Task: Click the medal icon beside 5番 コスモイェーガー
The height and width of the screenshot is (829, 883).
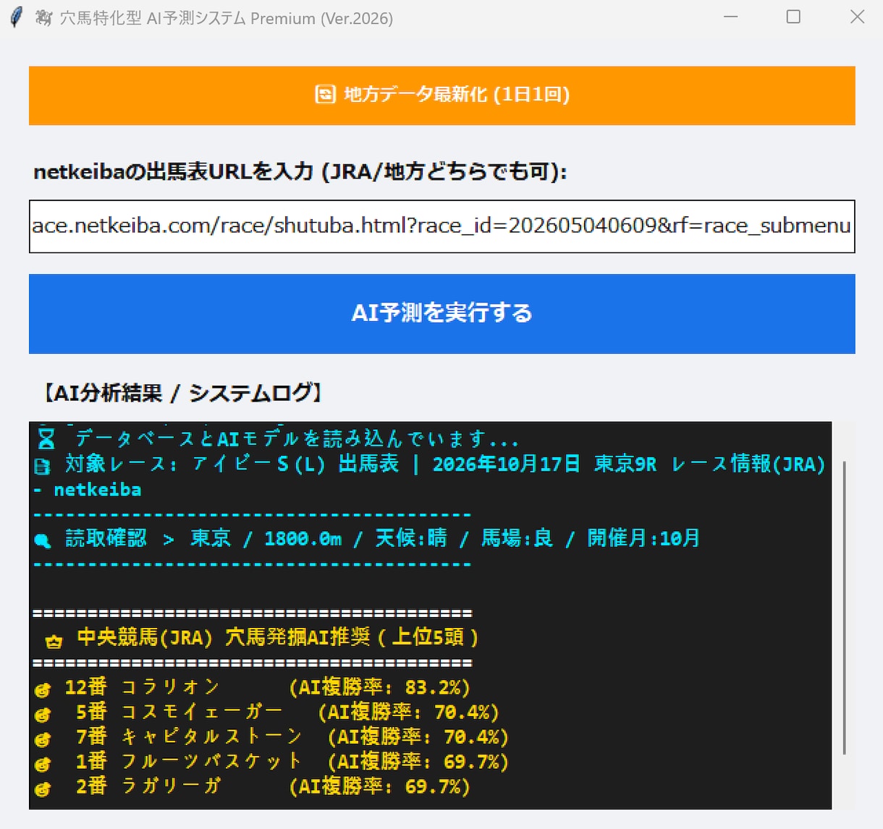Action: (x=43, y=715)
